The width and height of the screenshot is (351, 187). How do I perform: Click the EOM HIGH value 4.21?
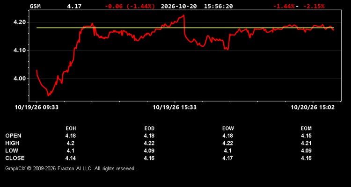pyautogui.click(x=306, y=143)
